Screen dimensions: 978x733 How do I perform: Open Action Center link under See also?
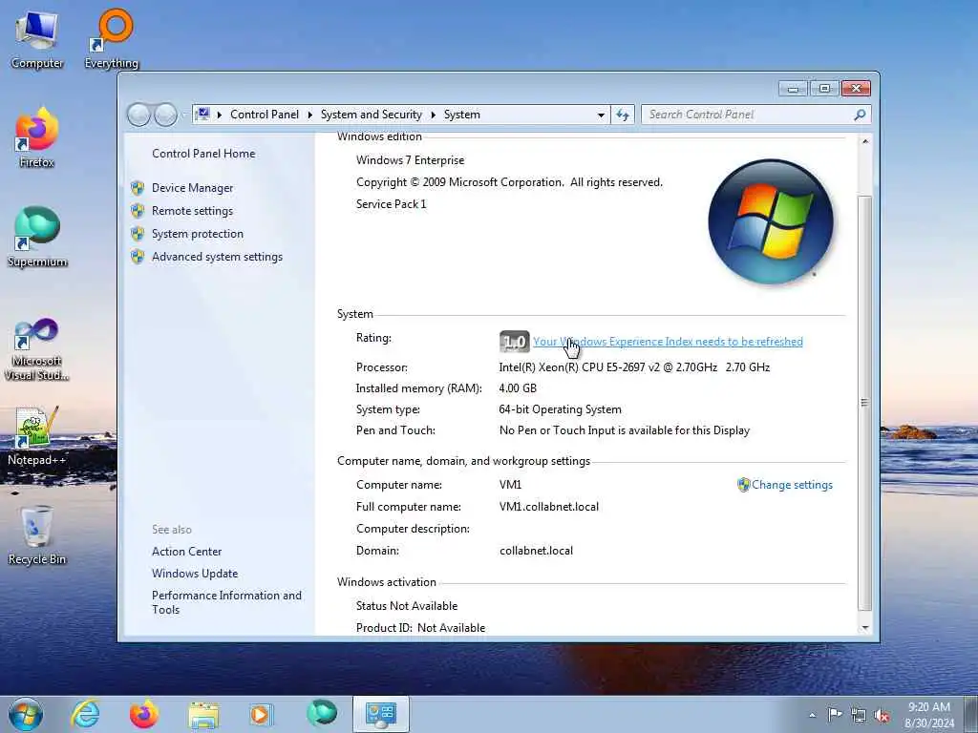pos(186,552)
